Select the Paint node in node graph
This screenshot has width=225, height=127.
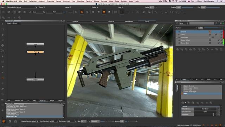[x=35, y=52]
